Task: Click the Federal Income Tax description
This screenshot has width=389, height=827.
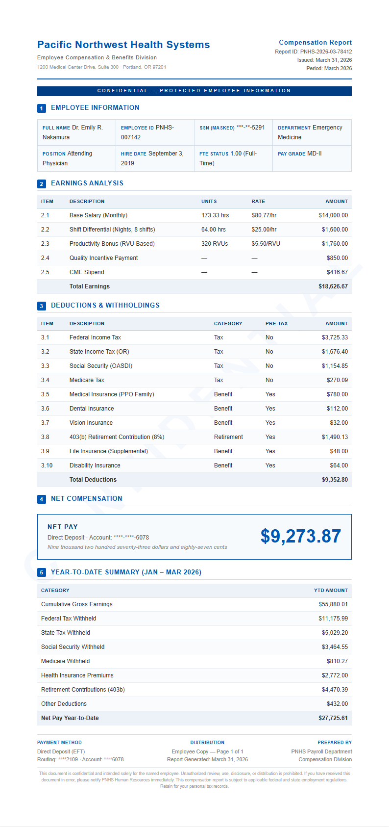Action: (x=95, y=337)
